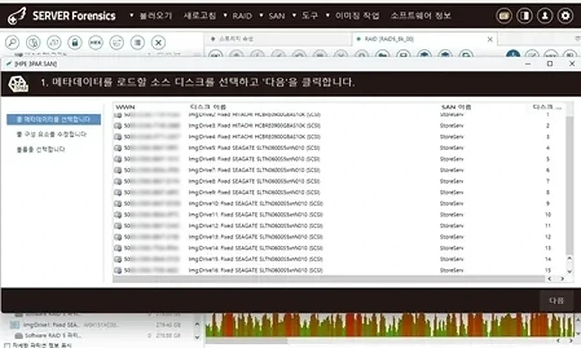Select the third wizard step in sidebar
This screenshot has width=581, height=348.
click(40, 149)
